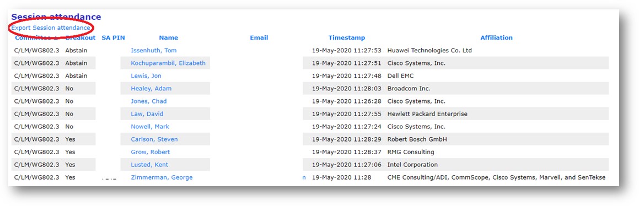Open Carlson, Steven attendee link
This screenshot has height=206, width=639.
coord(154,139)
